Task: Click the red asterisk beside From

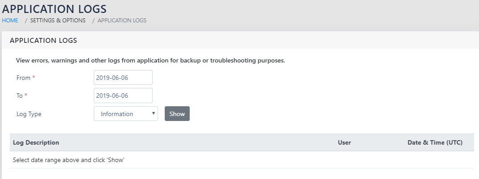Action: [33, 78]
